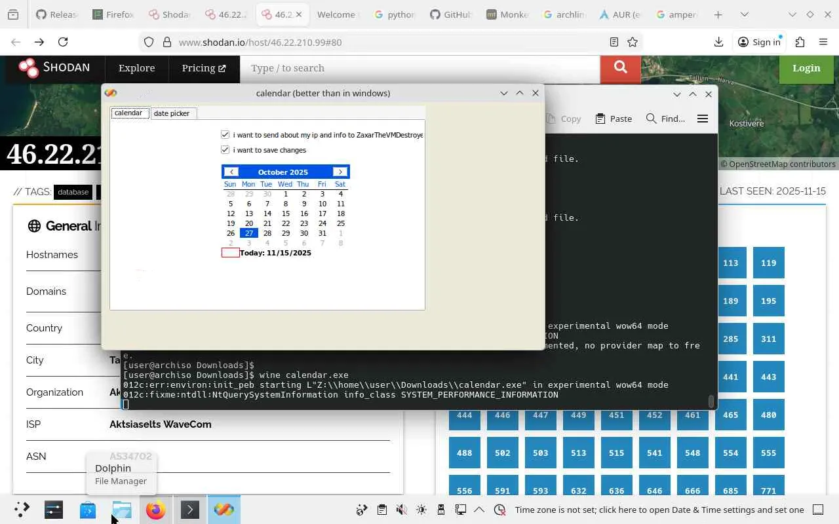Switch to the python Google tab
Image resolution: width=839 pixels, height=524 pixels.
point(395,14)
